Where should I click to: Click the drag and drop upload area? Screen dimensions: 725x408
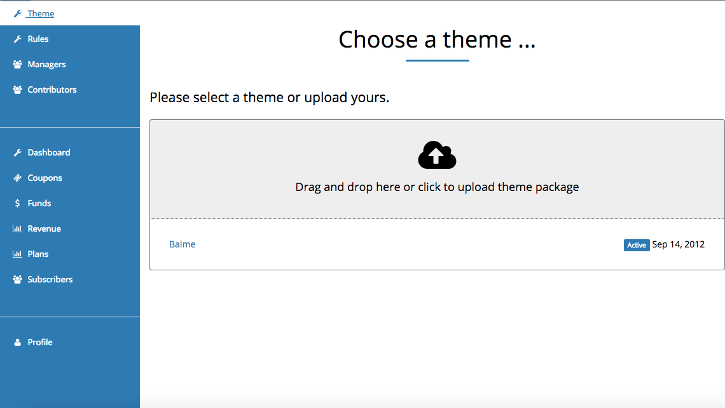(437, 169)
